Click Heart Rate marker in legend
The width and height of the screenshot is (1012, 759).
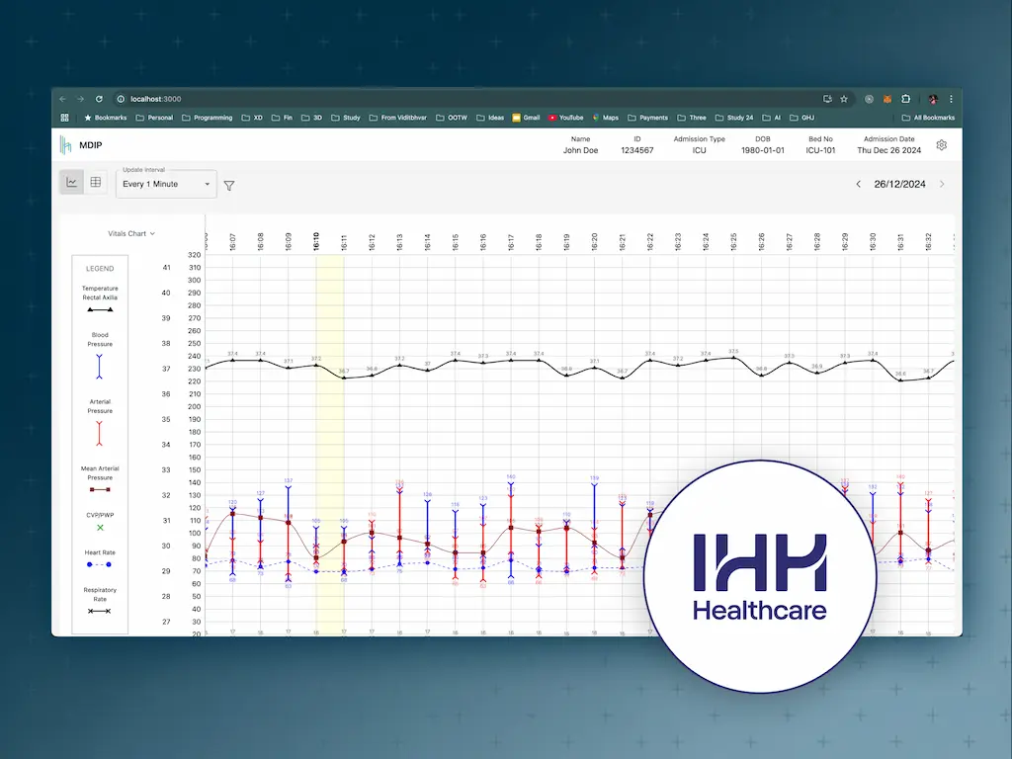point(100,564)
